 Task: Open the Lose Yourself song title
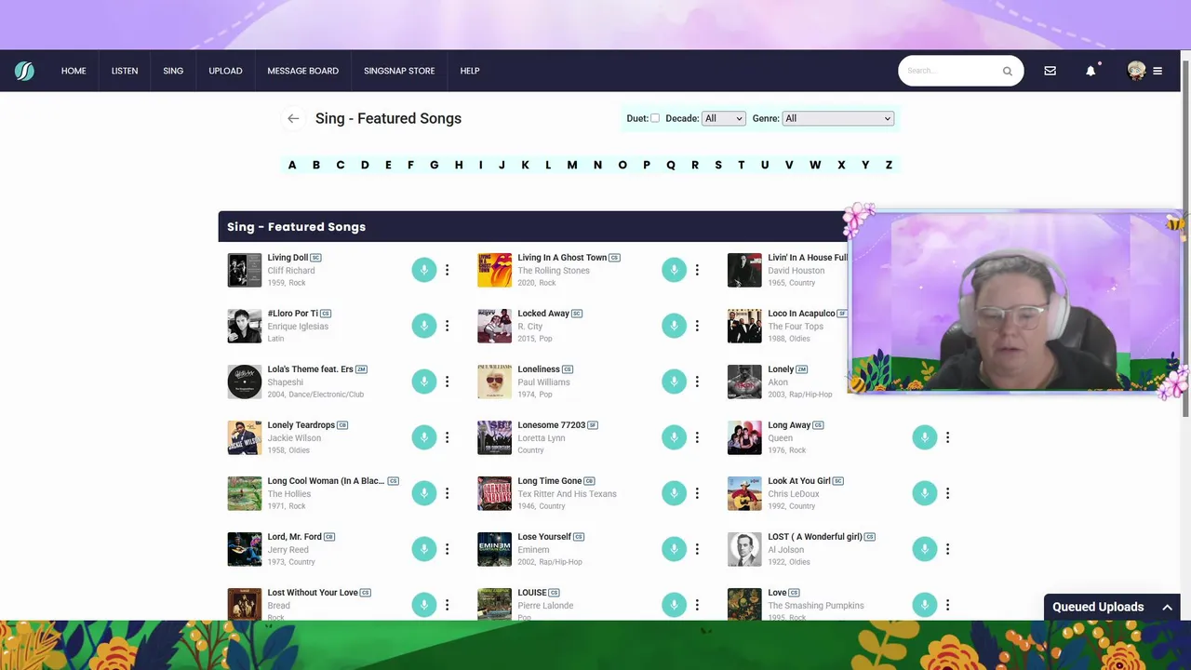tap(544, 537)
